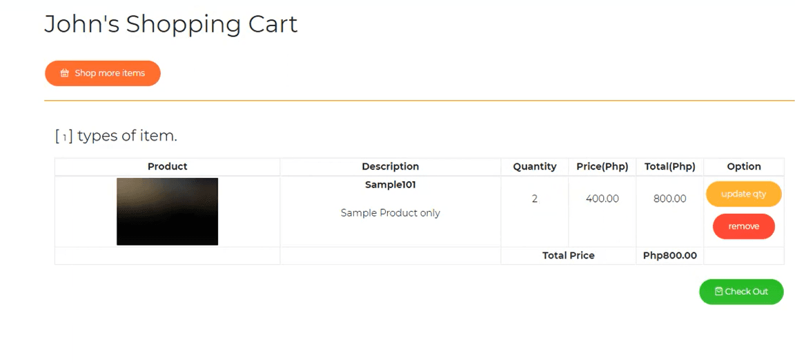Open the Shop more items button
This screenshot has width=795, height=364.
(103, 73)
